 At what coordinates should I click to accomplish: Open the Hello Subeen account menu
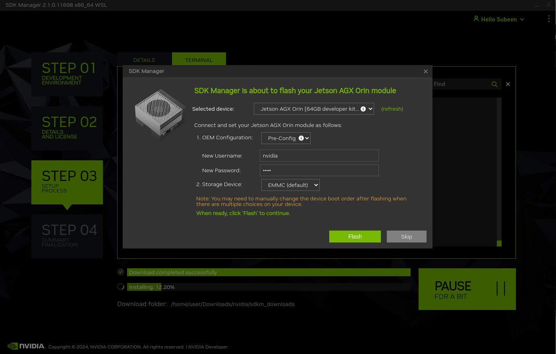pos(499,19)
